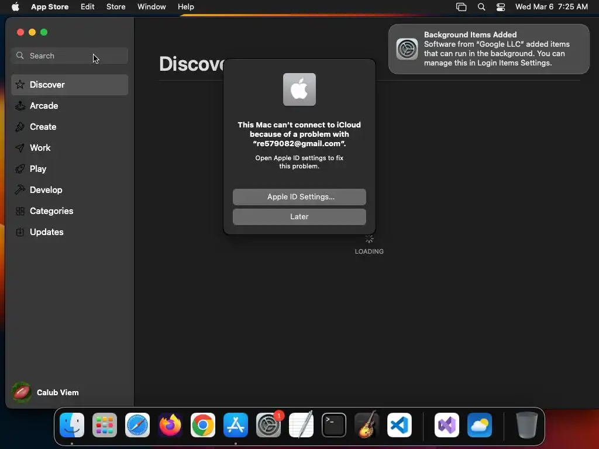Open the Help menu
This screenshot has width=599, height=449.
(x=185, y=6)
